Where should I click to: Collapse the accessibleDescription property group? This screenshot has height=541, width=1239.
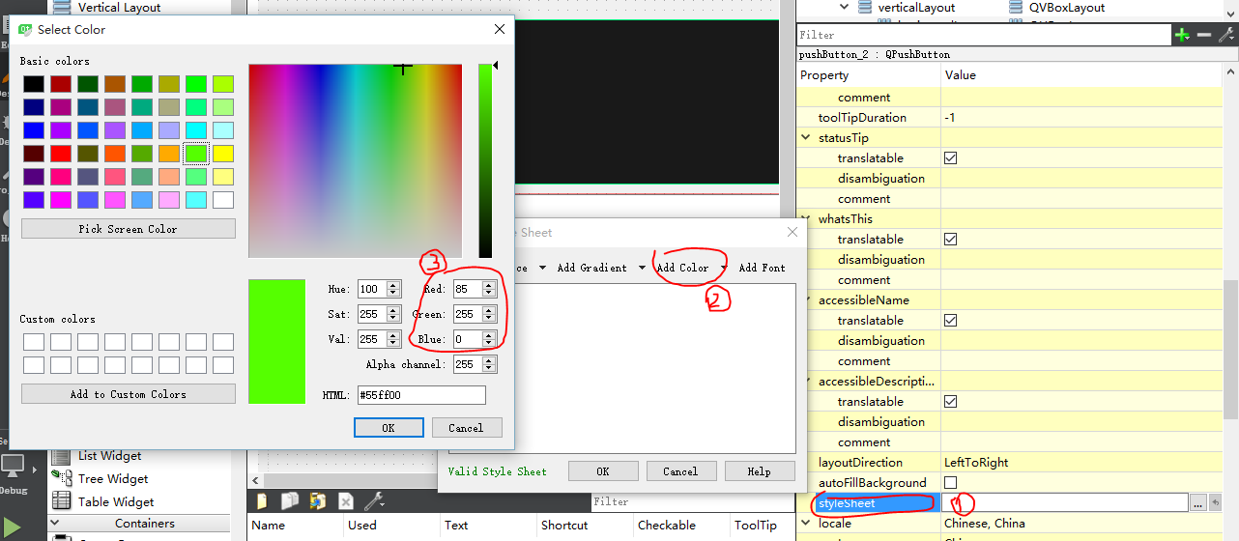coord(806,382)
